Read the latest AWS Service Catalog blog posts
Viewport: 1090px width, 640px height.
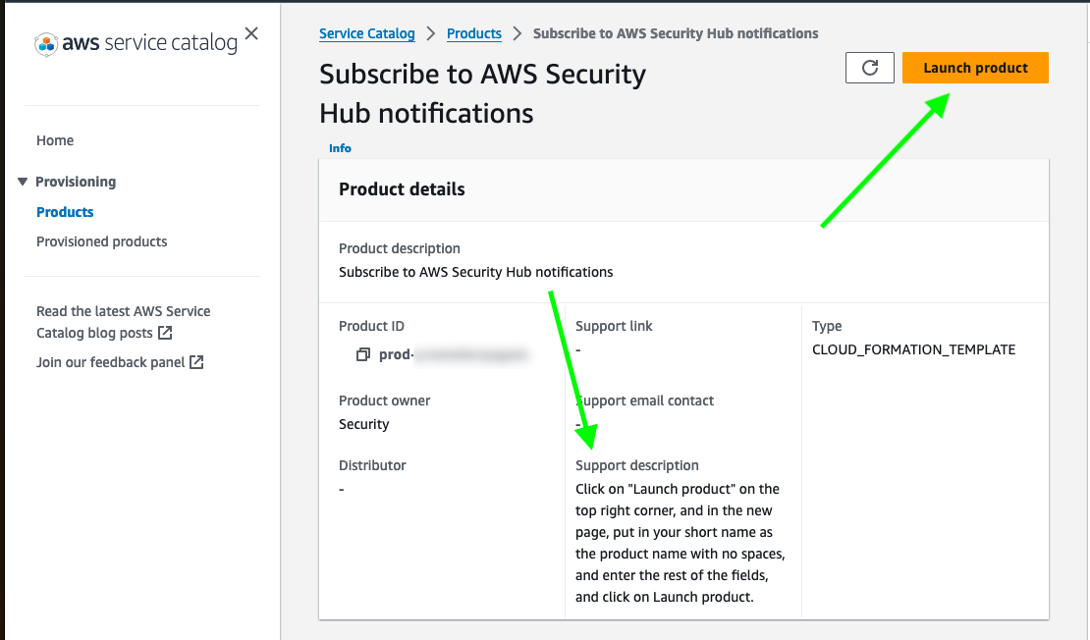[123, 322]
